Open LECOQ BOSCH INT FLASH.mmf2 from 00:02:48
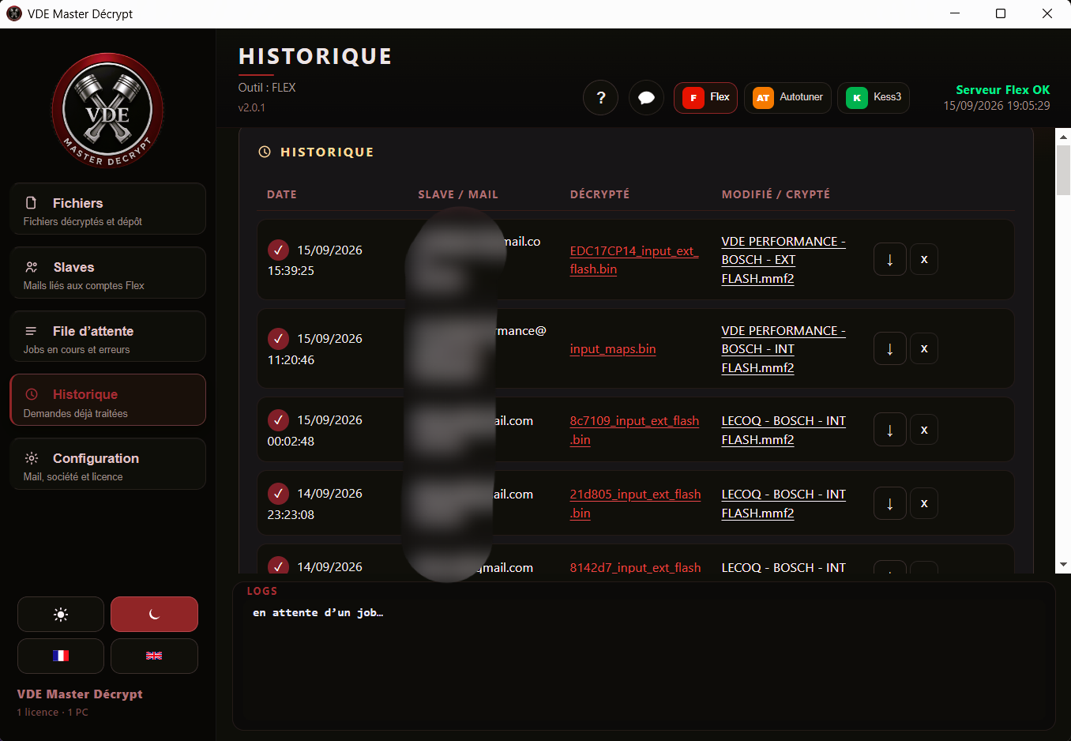 (784, 430)
